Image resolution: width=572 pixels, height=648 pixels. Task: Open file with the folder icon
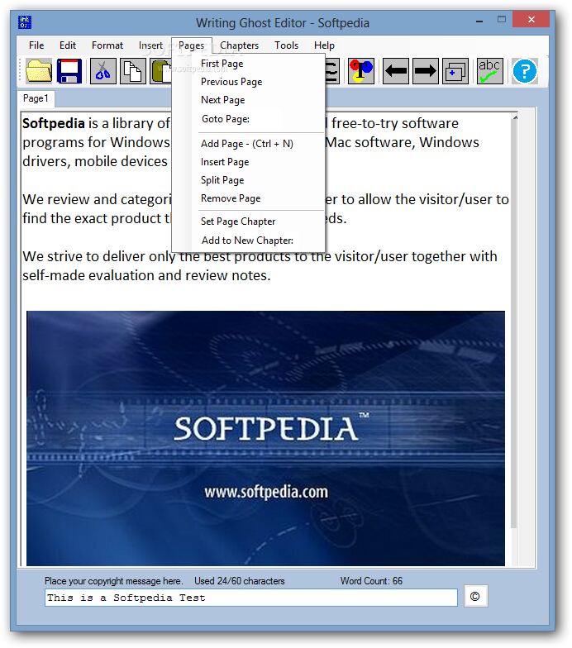(x=39, y=71)
